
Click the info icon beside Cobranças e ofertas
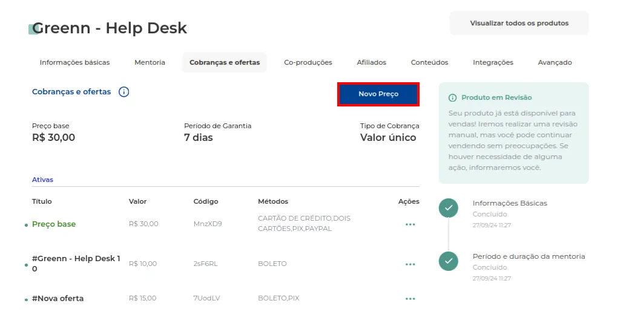click(x=124, y=92)
